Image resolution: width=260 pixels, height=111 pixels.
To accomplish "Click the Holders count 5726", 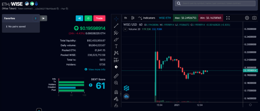I will click(x=102, y=65).
